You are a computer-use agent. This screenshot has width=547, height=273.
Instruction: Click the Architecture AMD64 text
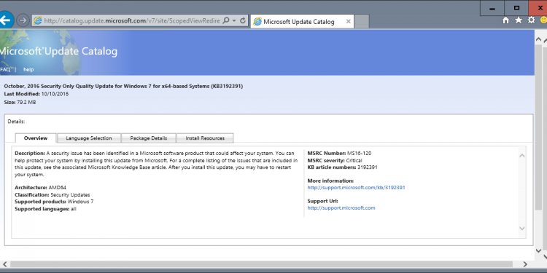coord(40,188)
